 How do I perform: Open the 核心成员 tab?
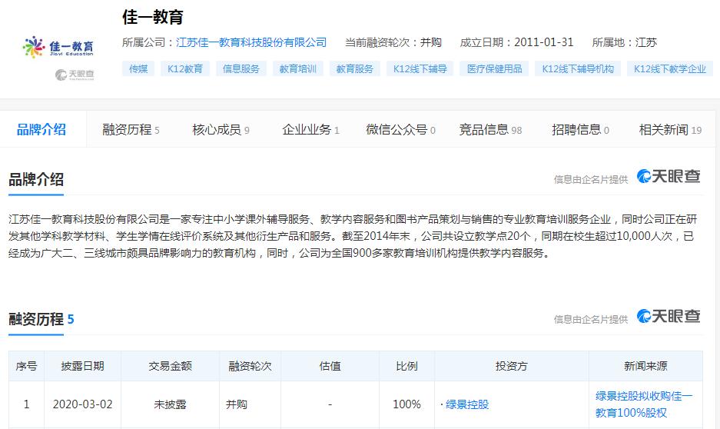coord(221,130)
